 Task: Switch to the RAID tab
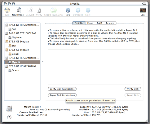(99, 23)
